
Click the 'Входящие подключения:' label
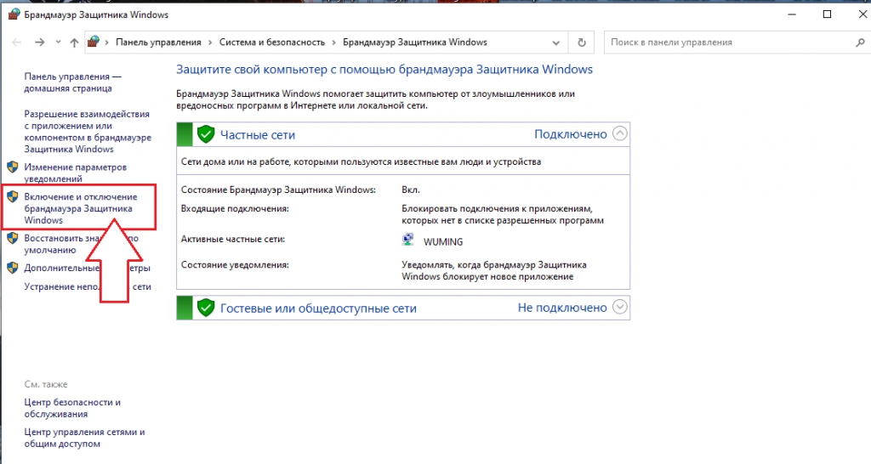click(235, 209)
